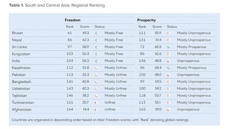Viewport: 231px width, 129px height.
Task: Click India's Unprosperous status text
Action: (x=188, y=61)
